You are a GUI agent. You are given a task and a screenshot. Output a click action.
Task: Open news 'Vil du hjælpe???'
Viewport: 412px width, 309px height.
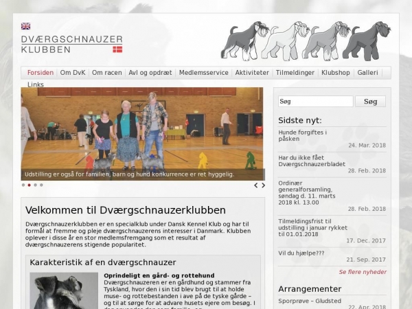pos(301,253)
